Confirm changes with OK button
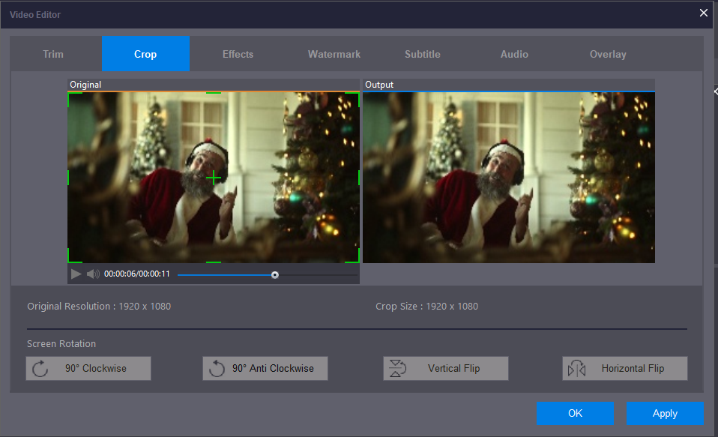 pos(575,413)
